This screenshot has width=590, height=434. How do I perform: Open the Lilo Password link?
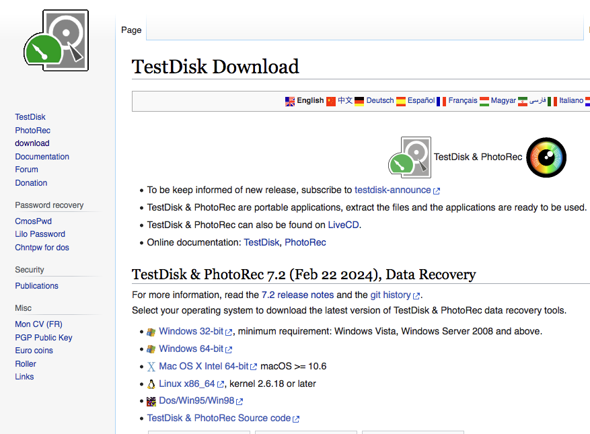click(x=40, y=234)
